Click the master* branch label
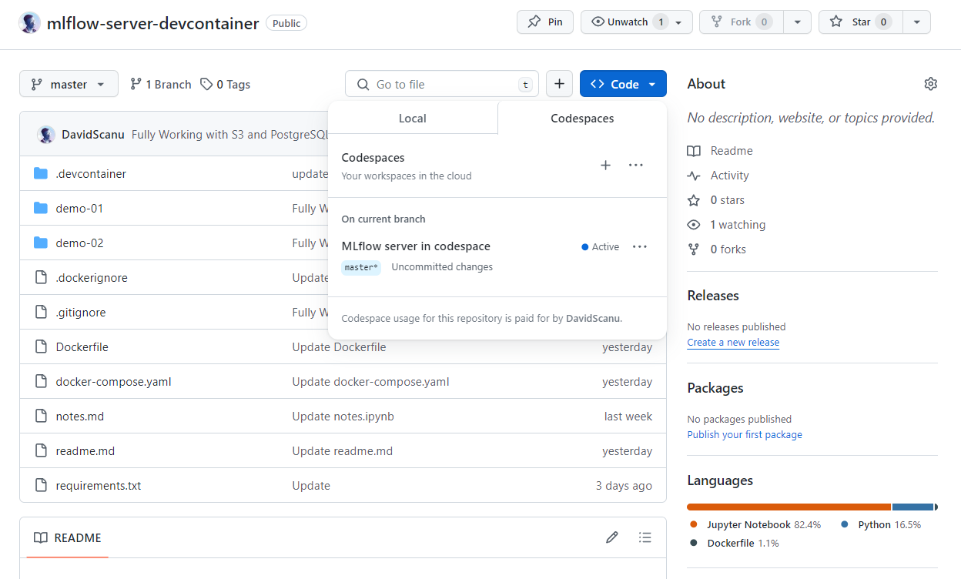The width and height of the screenshot is (961, 579). click(361, 267)
